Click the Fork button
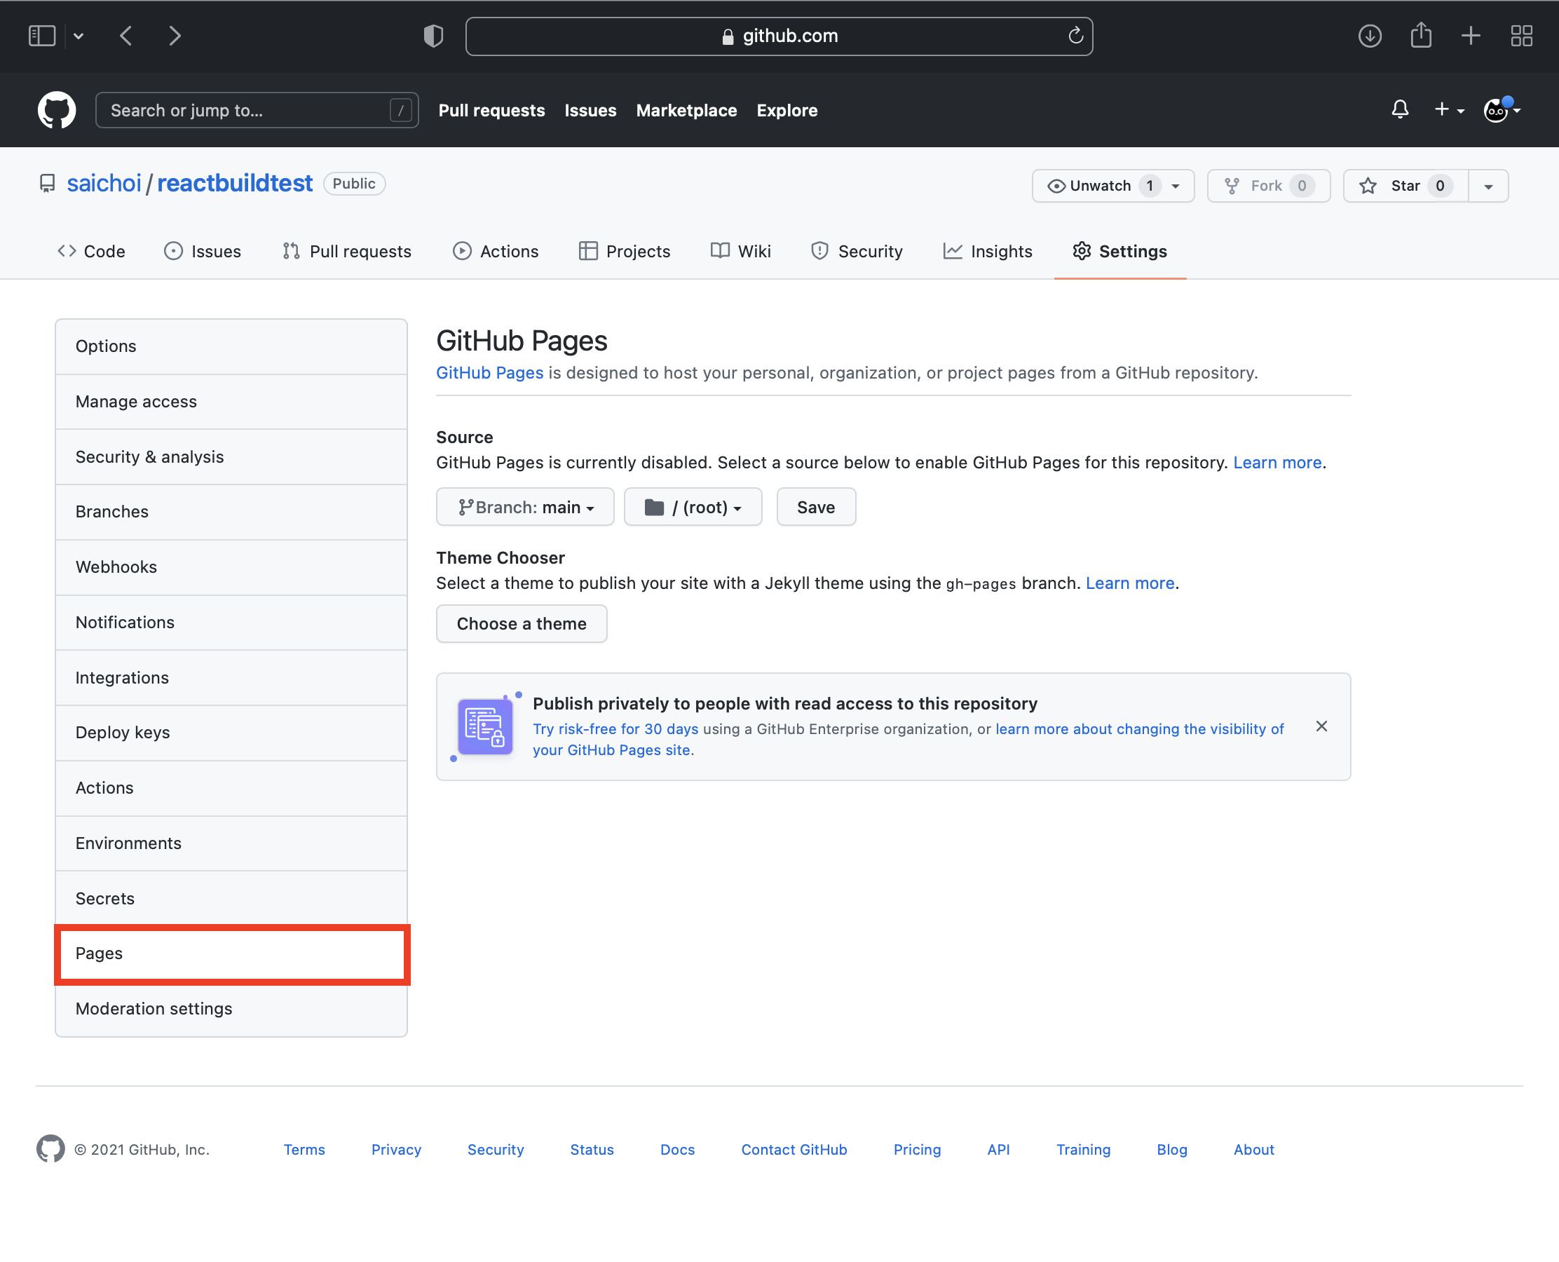The height and width of the screenshot is (1262, 1559). 1268,186
